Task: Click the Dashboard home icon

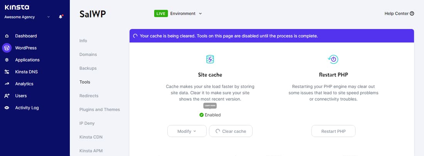Action: [x=7, y=36]
